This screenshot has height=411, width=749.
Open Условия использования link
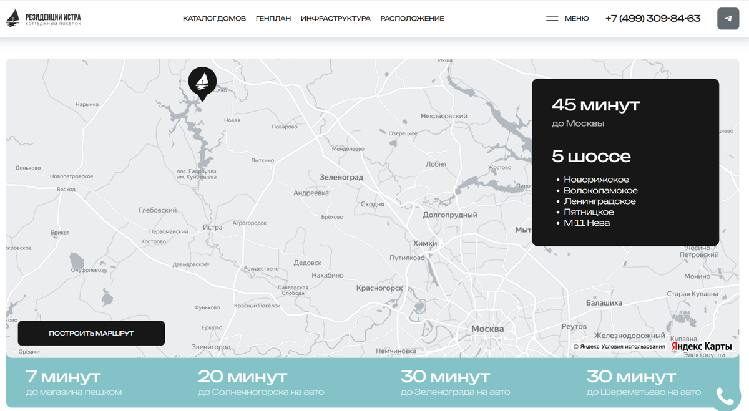coord(634,347)
